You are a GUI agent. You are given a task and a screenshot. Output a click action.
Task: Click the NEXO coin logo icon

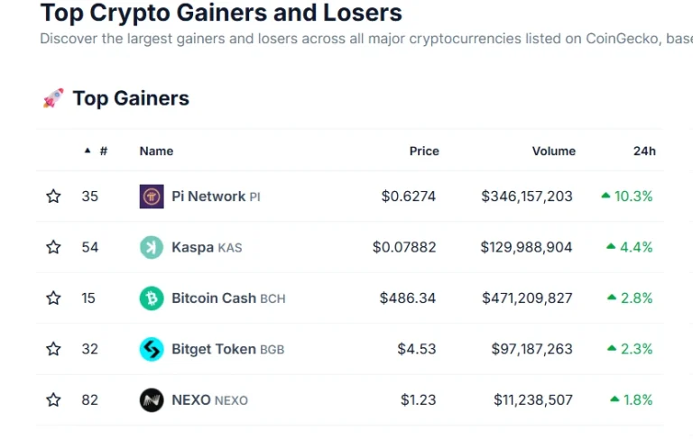152,400
